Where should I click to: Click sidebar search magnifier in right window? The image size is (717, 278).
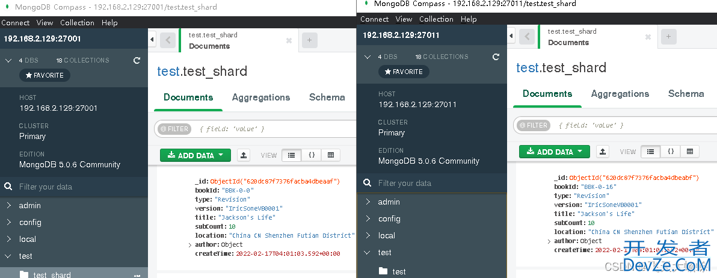pos(367,183)
